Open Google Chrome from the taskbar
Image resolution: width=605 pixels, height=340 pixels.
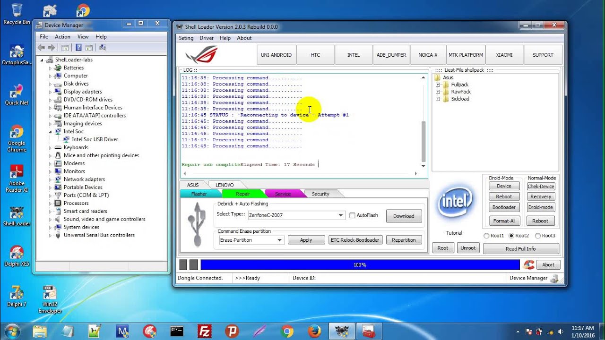pos(287,331)
